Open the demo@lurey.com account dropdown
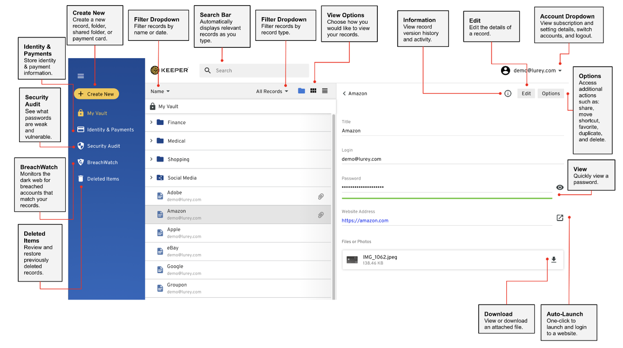The height and width of the screenshot is (348, 623). click(x=538, y=71)
